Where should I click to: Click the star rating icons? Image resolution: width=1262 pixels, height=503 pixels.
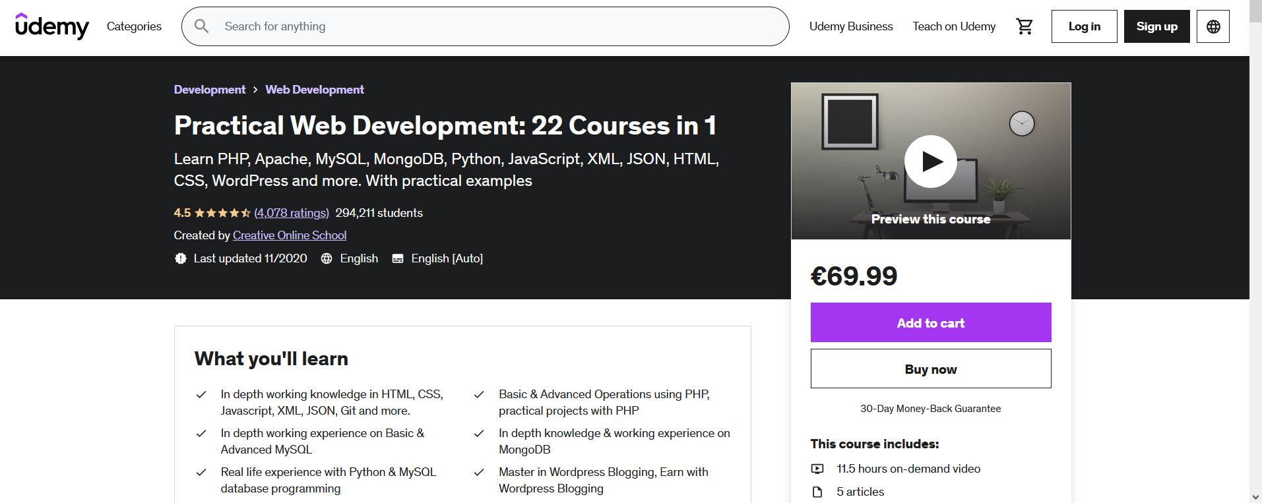coord(222,213)
